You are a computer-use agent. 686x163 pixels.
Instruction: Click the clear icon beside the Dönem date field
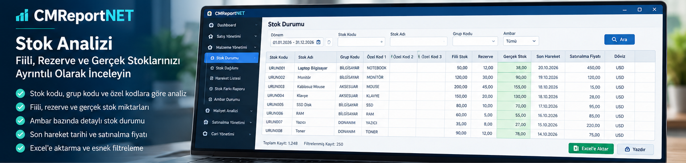(x=329, y=42)
